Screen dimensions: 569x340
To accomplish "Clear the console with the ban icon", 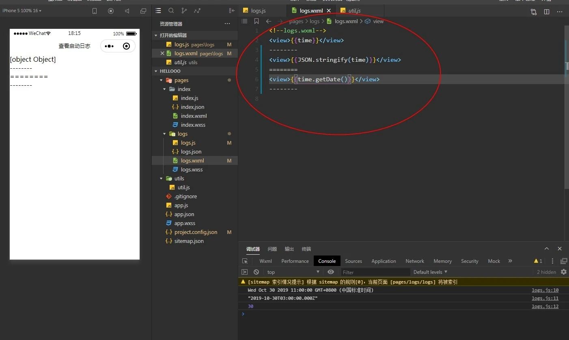I will click(x=256, y=272).
